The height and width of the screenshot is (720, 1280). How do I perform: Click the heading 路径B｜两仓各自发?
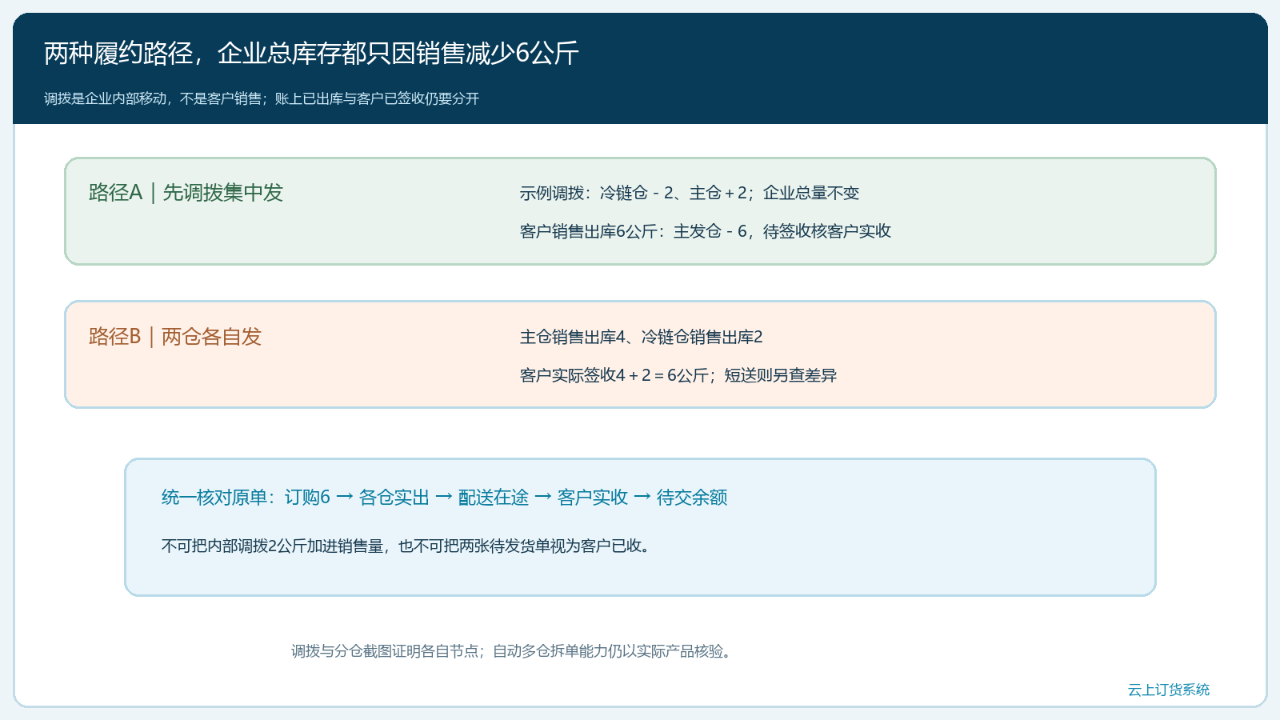point(175,337)
